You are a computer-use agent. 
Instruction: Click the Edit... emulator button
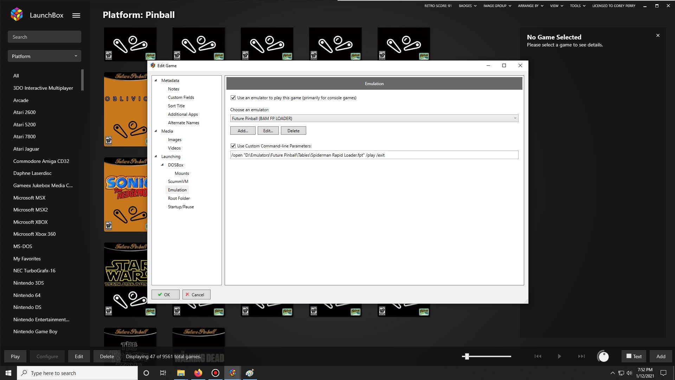point(268,131)
